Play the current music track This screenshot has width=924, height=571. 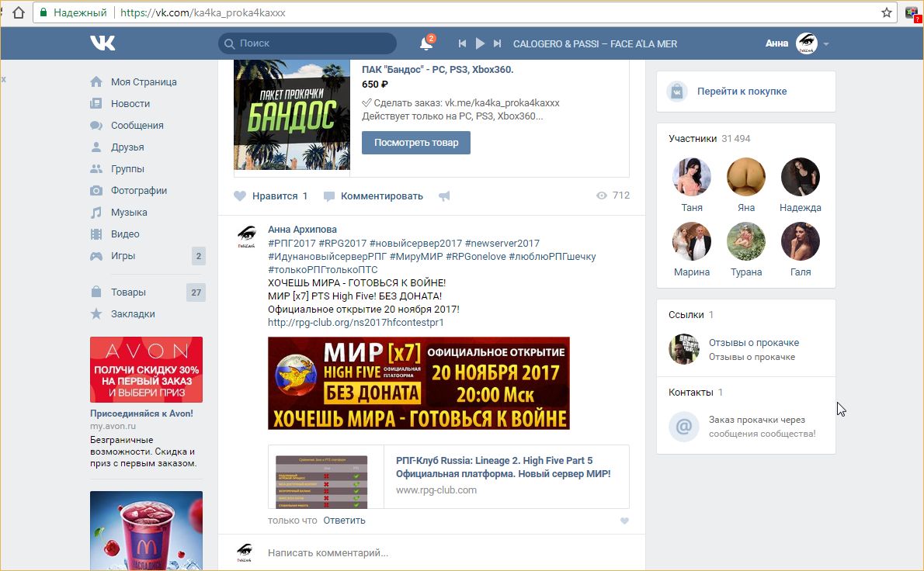tap(480, 43)
